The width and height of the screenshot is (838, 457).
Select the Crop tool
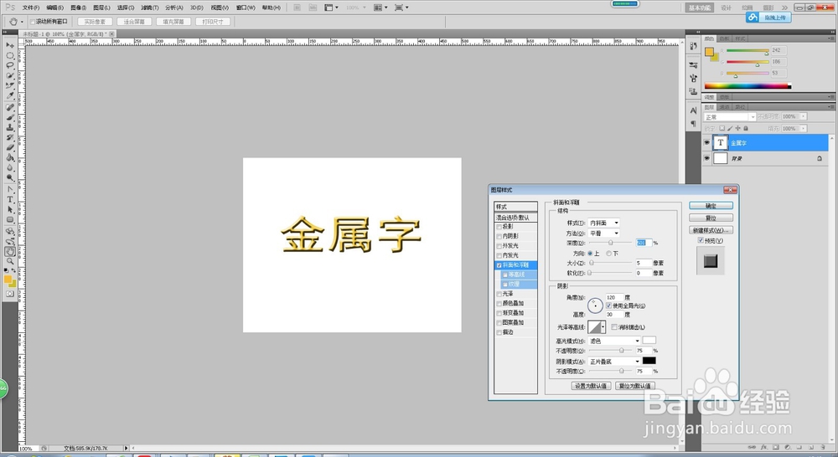pos(10,86)
